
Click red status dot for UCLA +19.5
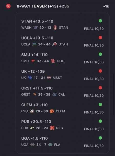click(100, 37)
